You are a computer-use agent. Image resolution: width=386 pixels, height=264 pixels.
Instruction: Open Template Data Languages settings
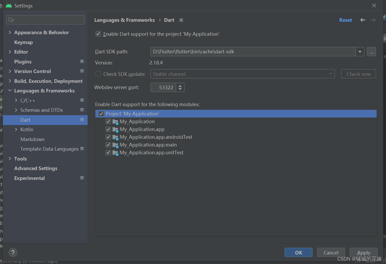click(x=49, y=149)
